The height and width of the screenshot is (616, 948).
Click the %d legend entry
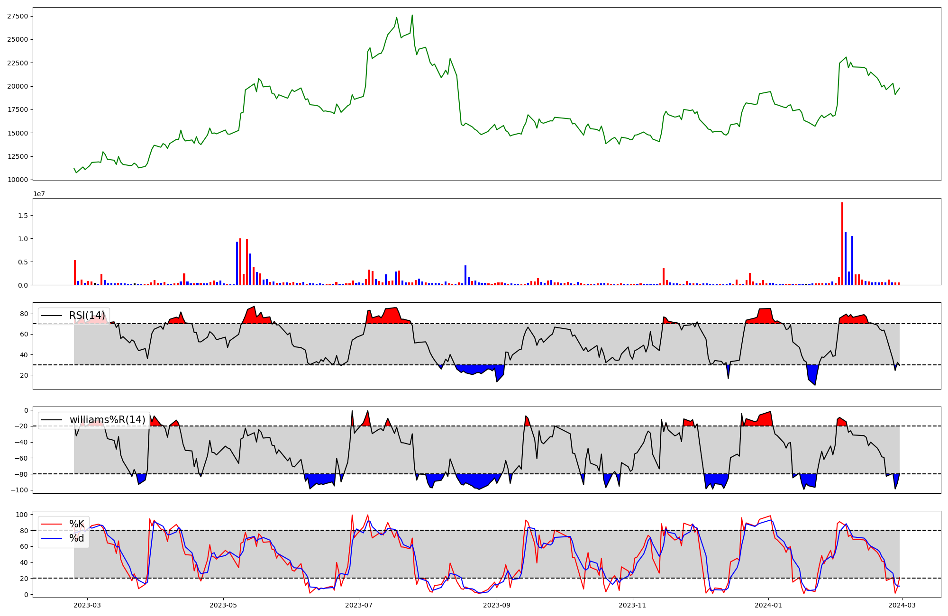click(77, 538)
